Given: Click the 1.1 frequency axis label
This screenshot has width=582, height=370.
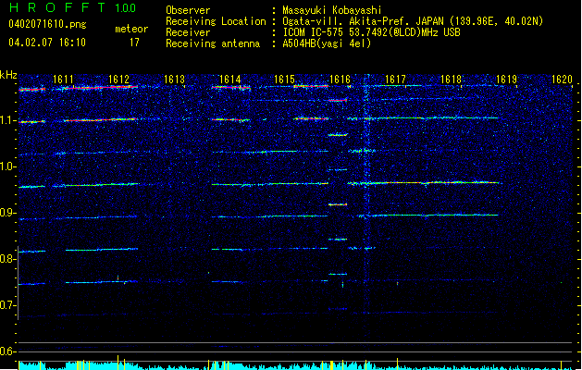Looking at the screenshot, I should (8, 120).
